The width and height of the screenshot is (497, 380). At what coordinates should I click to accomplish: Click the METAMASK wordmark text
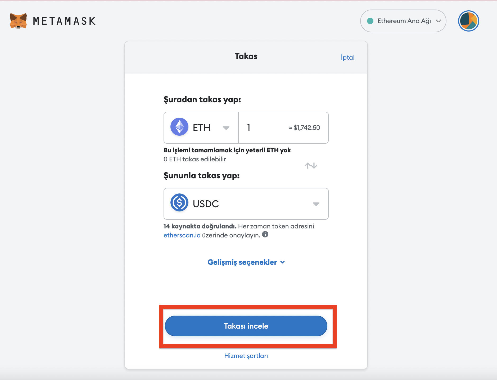pos(64,21)
